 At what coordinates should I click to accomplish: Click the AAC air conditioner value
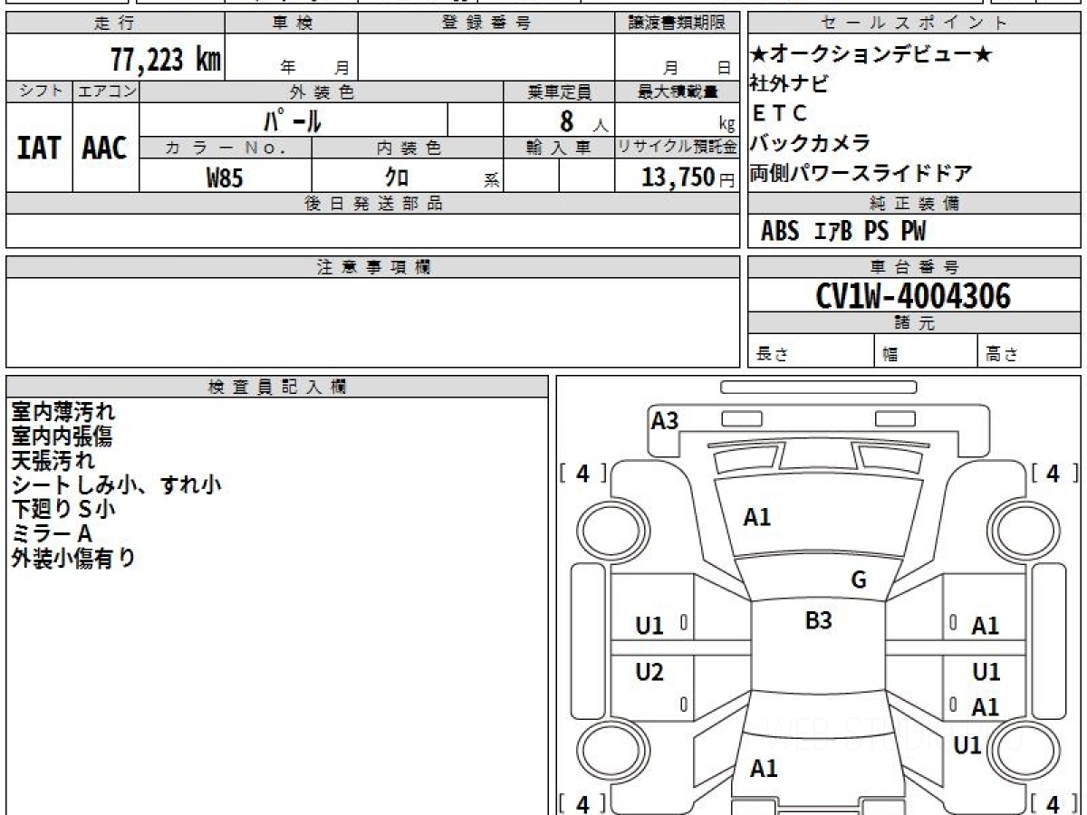[x=105, y=149]
